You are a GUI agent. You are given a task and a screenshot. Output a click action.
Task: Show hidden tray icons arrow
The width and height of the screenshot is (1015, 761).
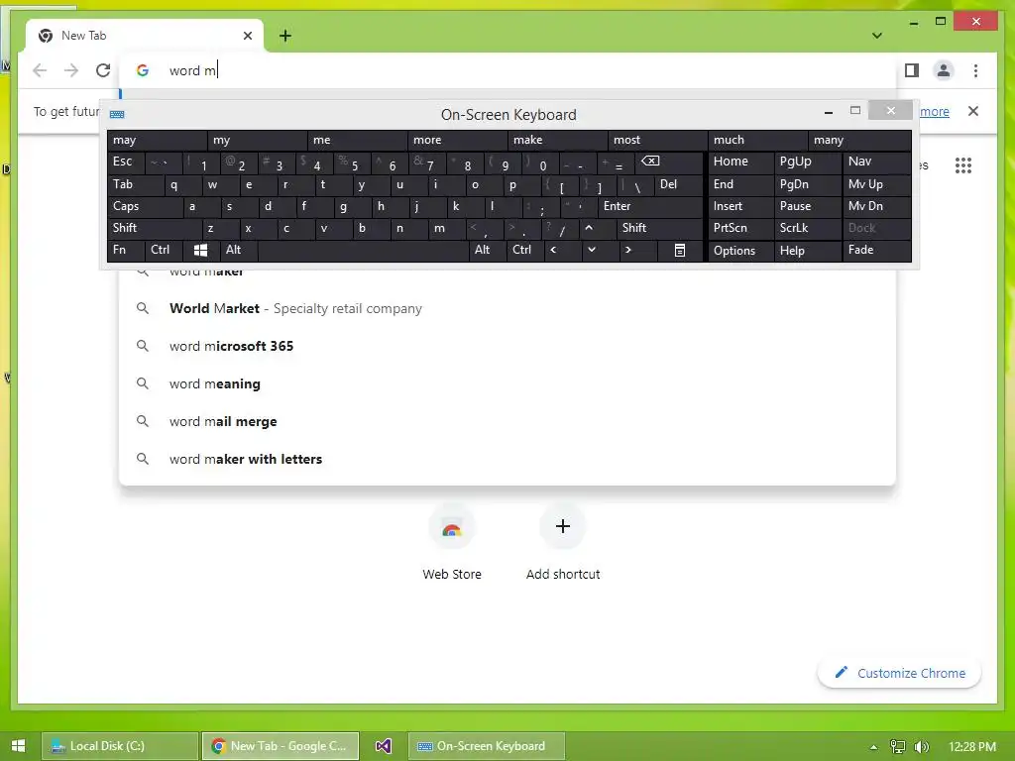pyautogui.click(x=873, y=747)
